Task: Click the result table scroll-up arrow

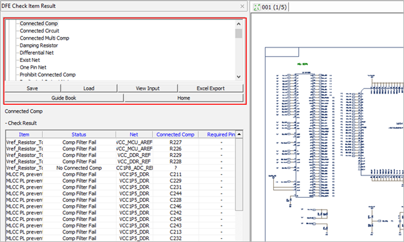Action: point(239,135)
